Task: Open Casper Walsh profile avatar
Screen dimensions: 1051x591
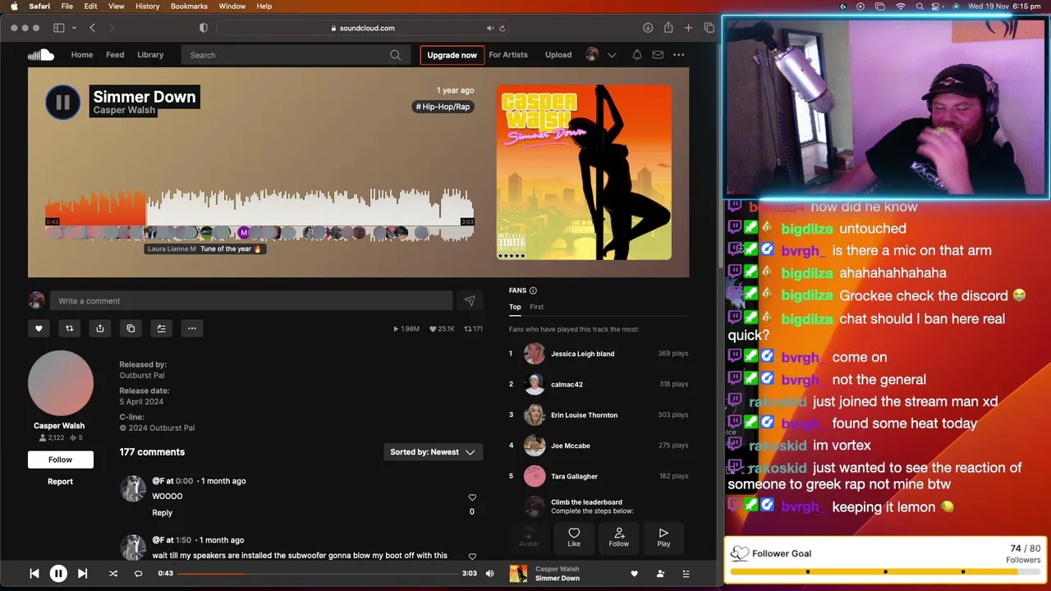Action: coord(60,383)
